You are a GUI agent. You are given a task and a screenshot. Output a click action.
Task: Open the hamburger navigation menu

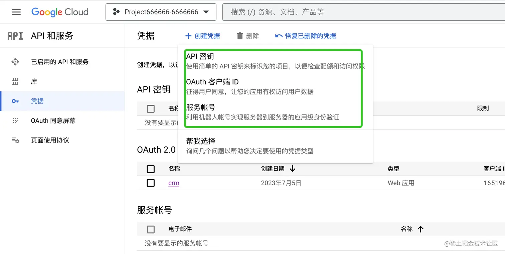click(16, 12)
